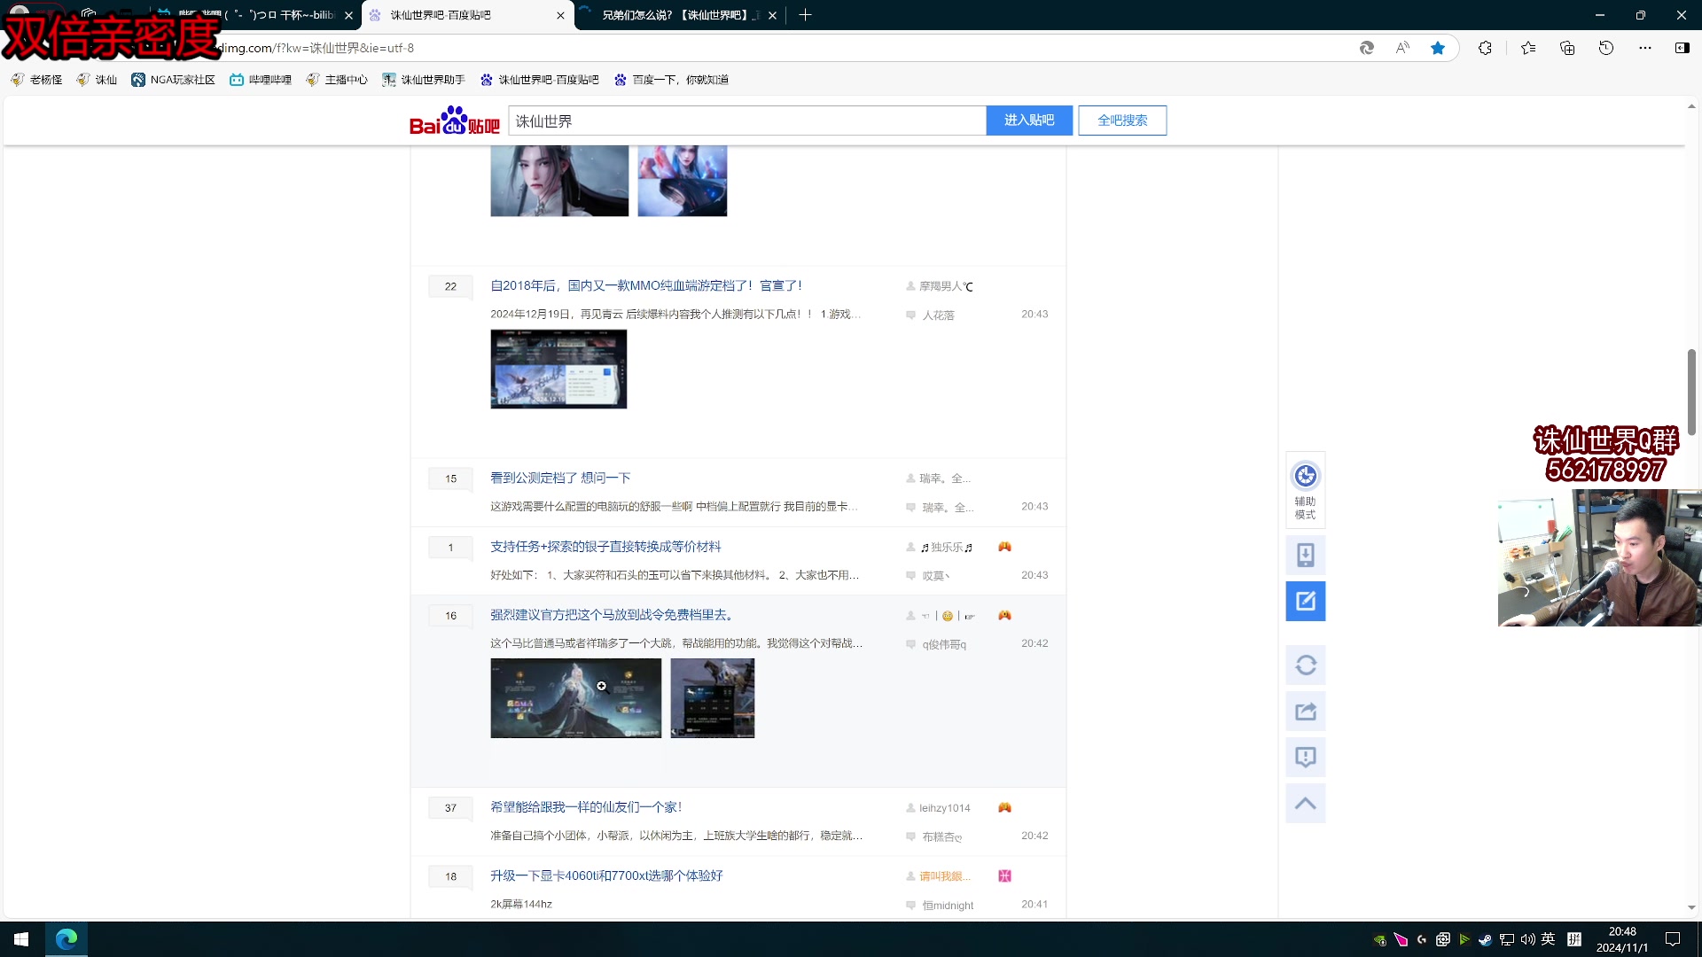Open the dark horse mount thumbnail
Image resolution: width=1702 pixels, height=957 pixels.
point(713,698)
